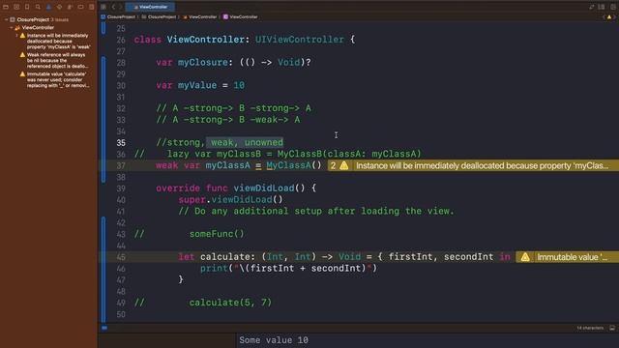Click the jump bar warning icon
This screenshot has height=348, width=619.
pos(609,17)
